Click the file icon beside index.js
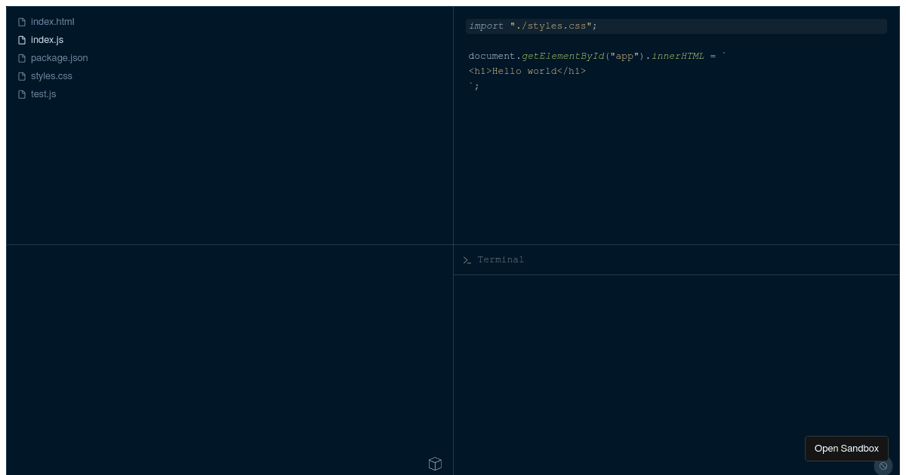Viewport: 906px width, 475px height. (21, 39)
